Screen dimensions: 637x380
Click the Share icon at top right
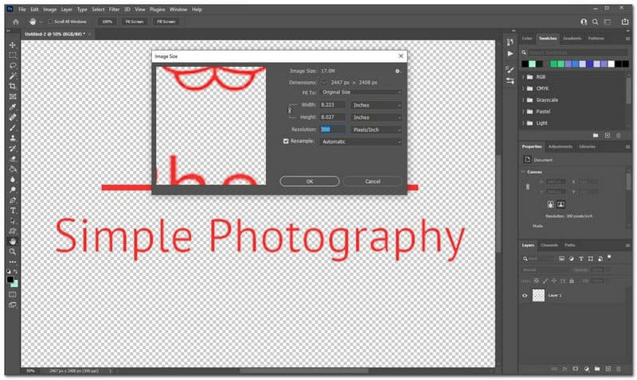[x=625, y=22]
